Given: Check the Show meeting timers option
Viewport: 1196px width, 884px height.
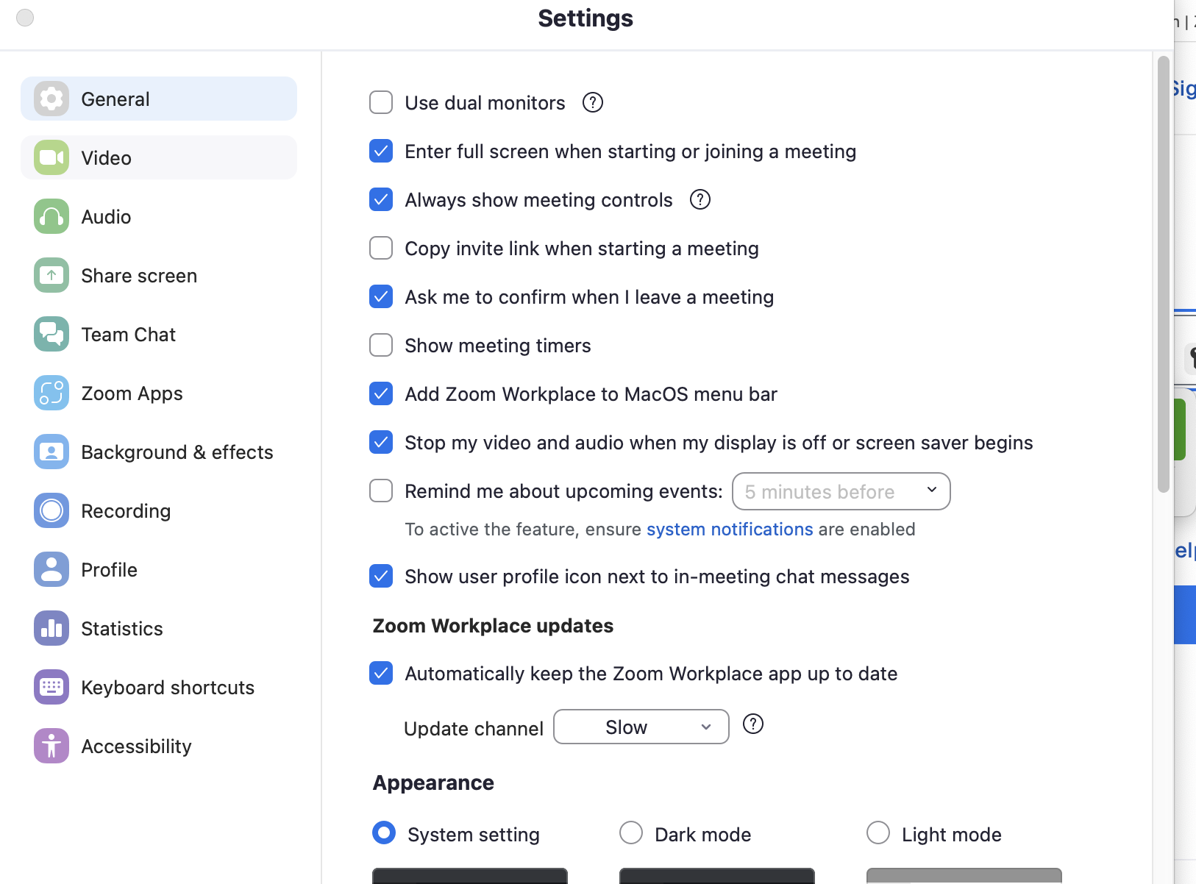Looking at the screenshot, I should (381, 345).
